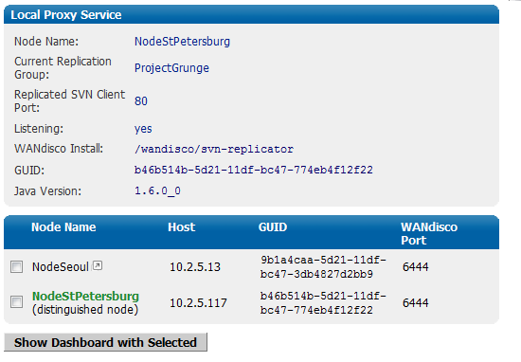
Task: Check the NodeSeoul row checkbox
Action: pos(17,266)
